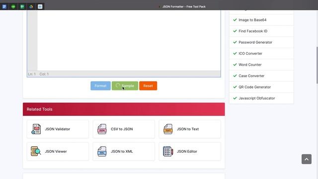Open Image to Base64 in sidebar
This screenshot has width=318, height=179.
point(261,20)
